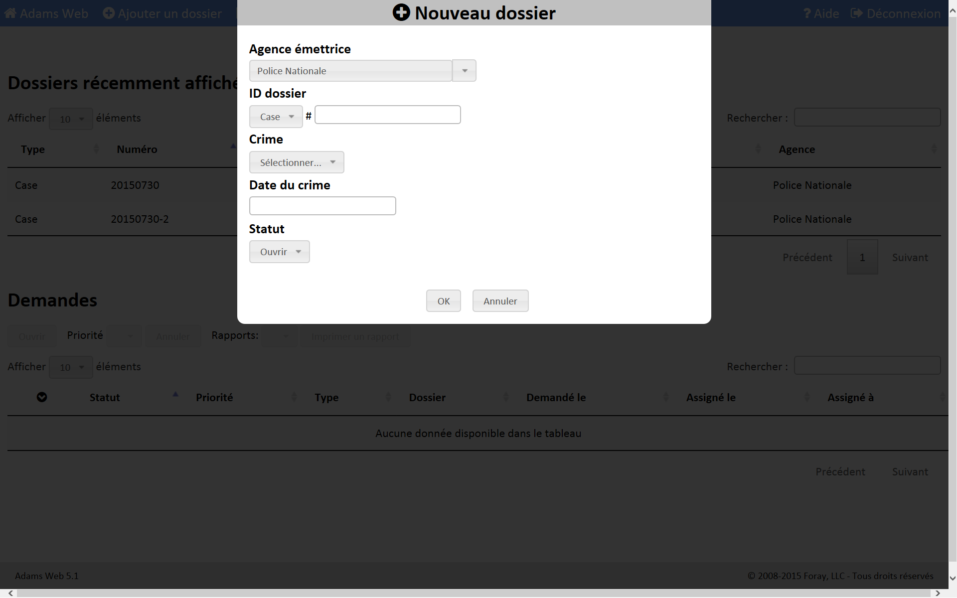The width and height of the screenshot is (957, 598).
Task: Click the Déconnexion logout icon
Action: click(x=856, y=13)
